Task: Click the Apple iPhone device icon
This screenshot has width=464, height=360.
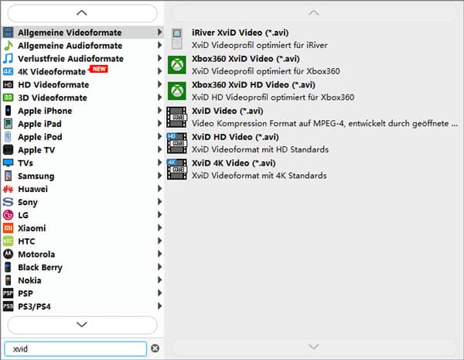Action: (8, 111)
